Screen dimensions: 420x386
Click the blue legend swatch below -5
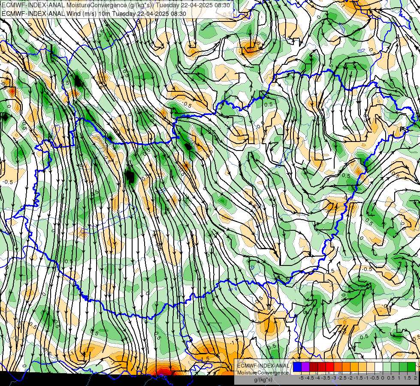click(x=297, y=367)
